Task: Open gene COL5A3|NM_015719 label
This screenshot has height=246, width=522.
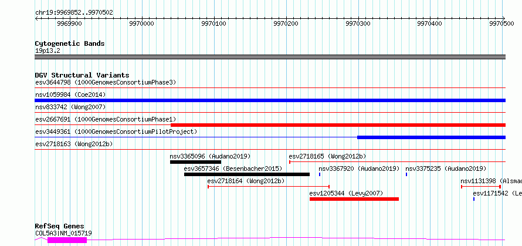Action: click(63, 233)
